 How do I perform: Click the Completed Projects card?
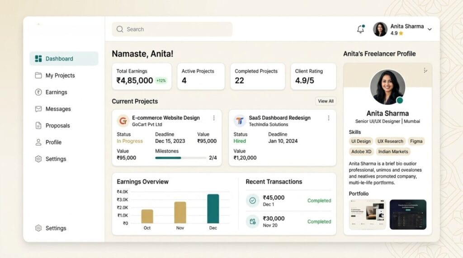(257, 76)
